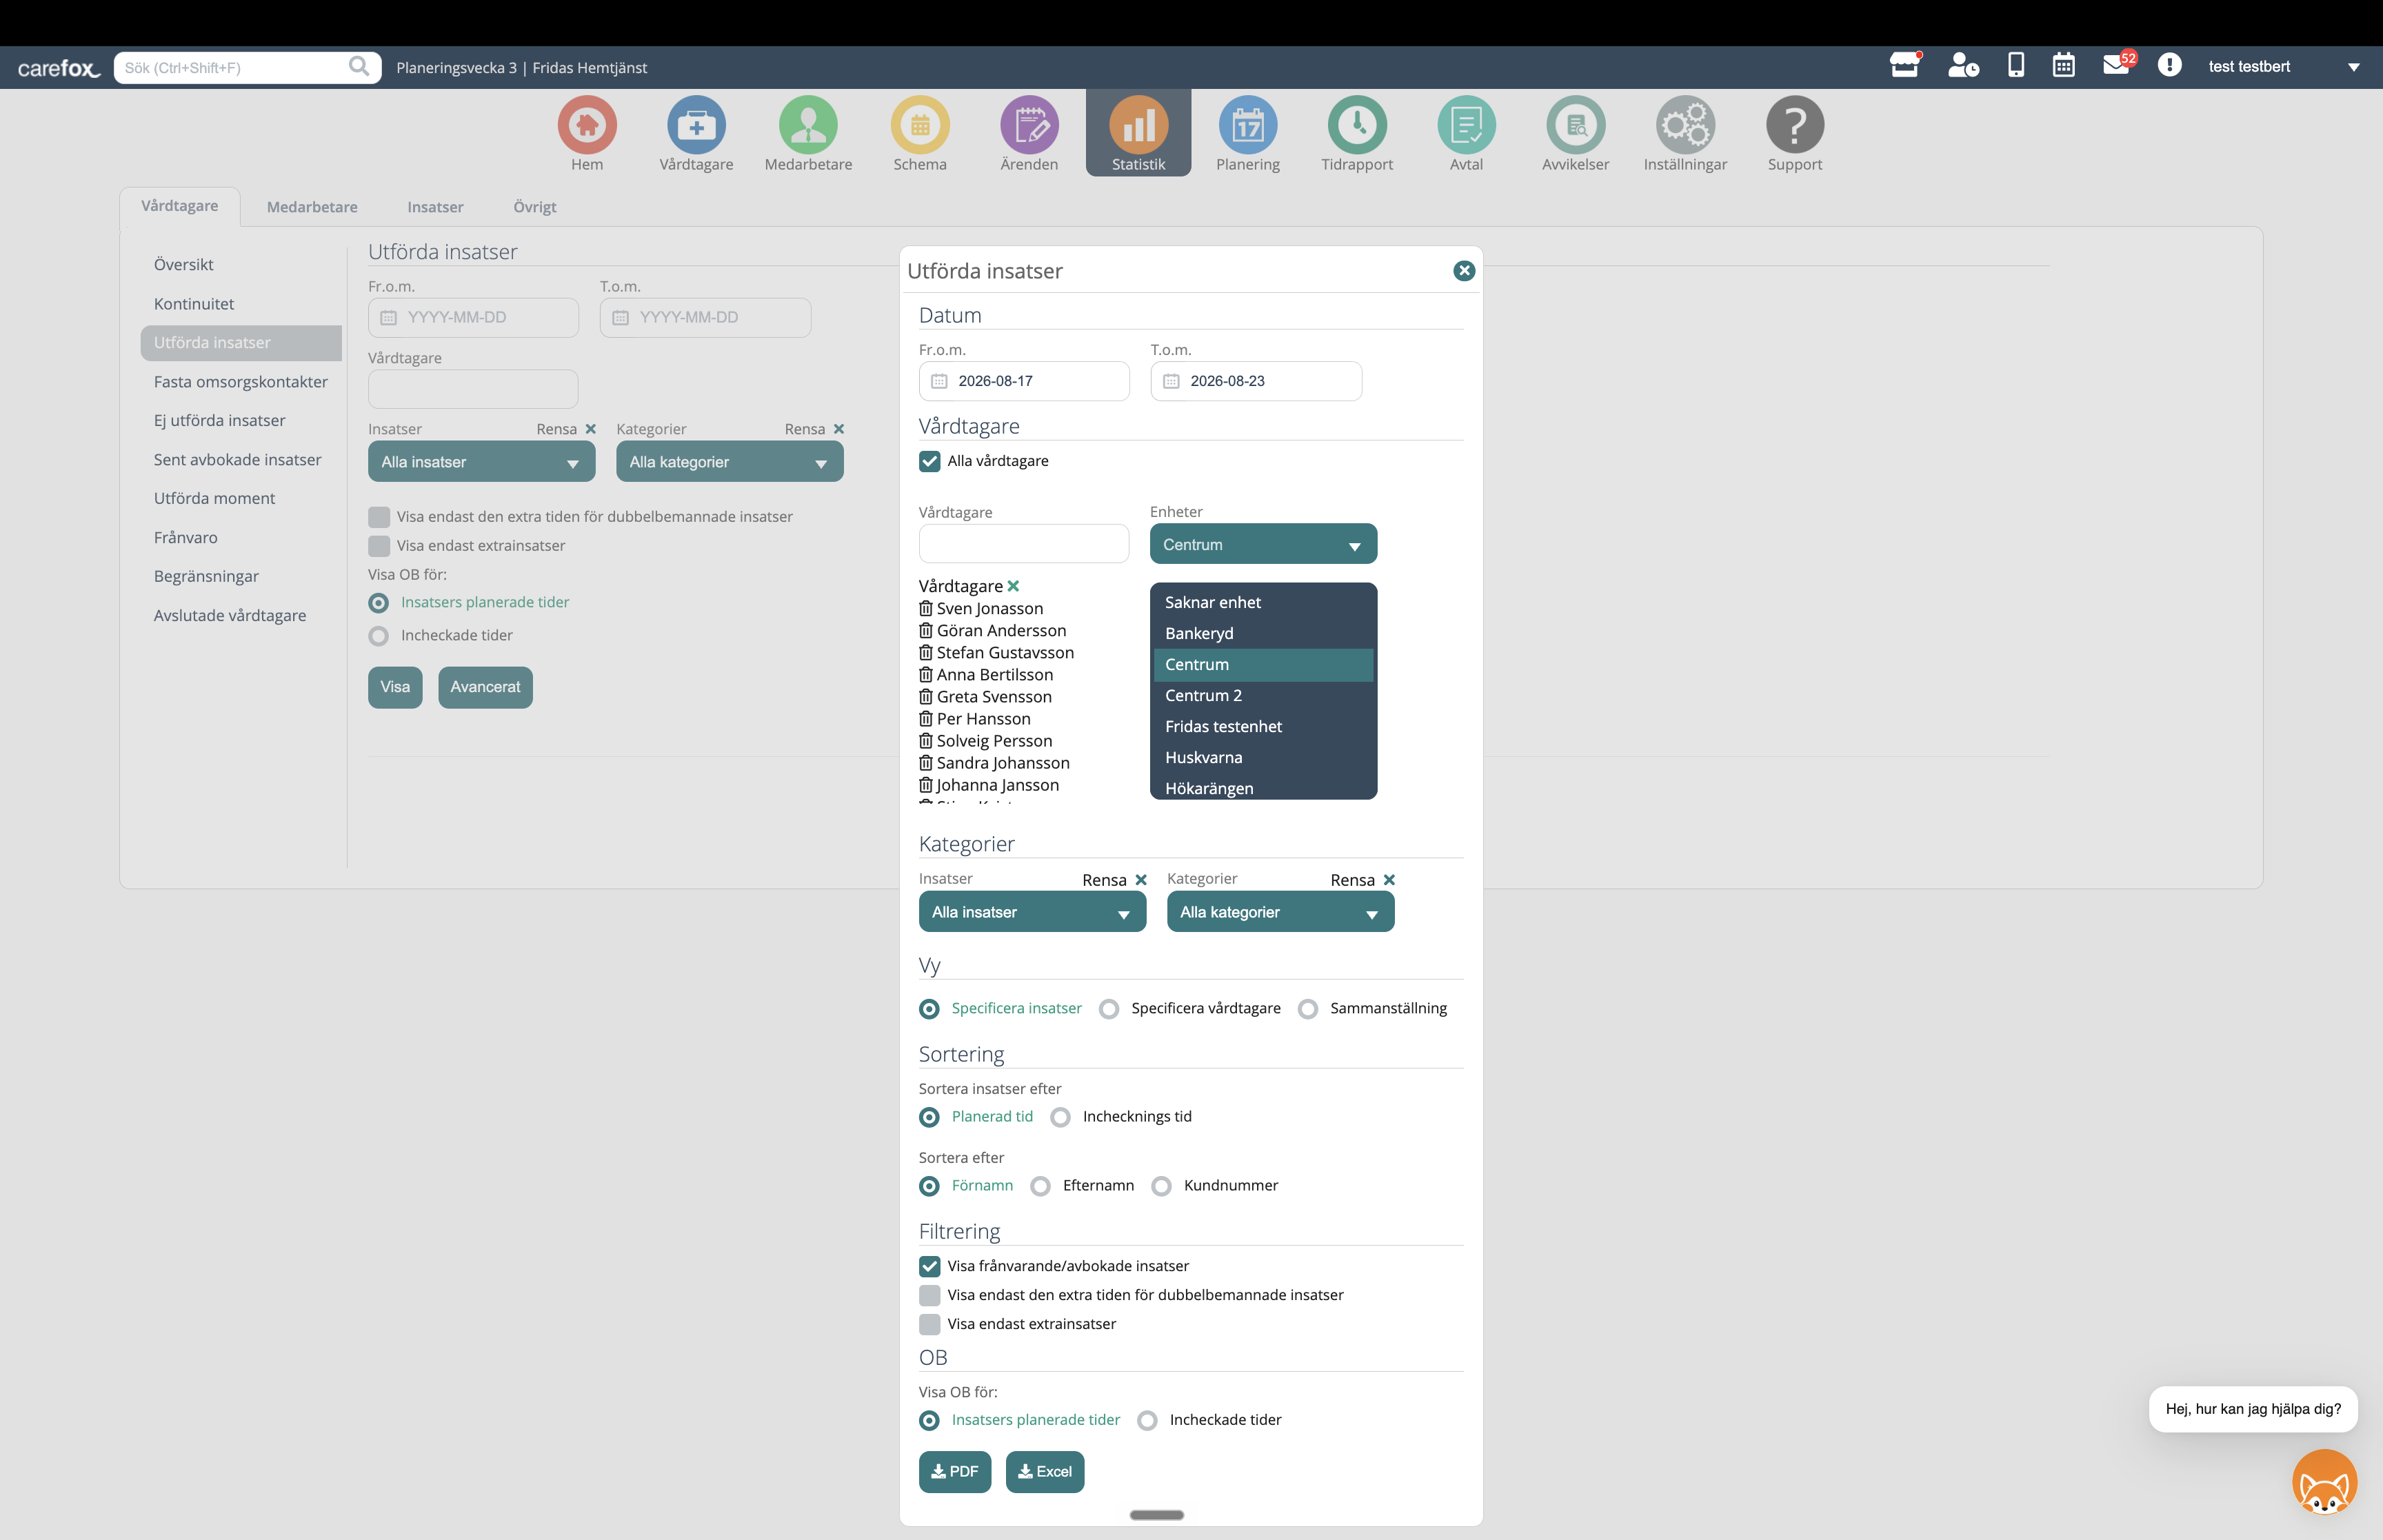The height and width of the screenshot is (1540, 2383).
Task: Switch to the Övrigt tab
Action: (x=535, y=207)
